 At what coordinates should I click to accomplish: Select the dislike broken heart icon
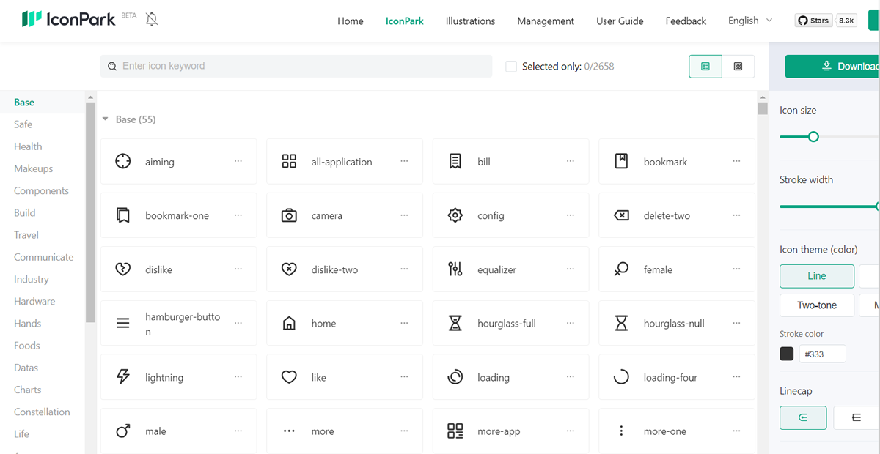(123, 269)
